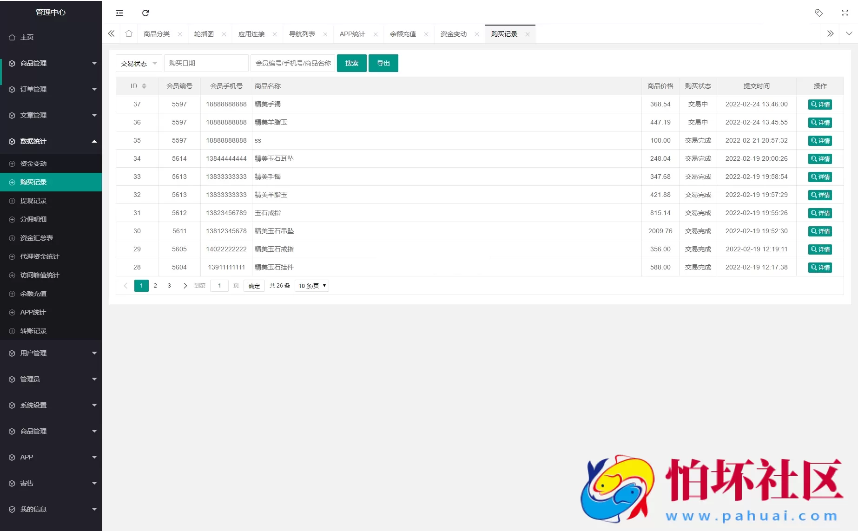Collapse the 数据统计 section
Image resolution: width=858 pixels, height=531 pixels.
tap(51, 141)
